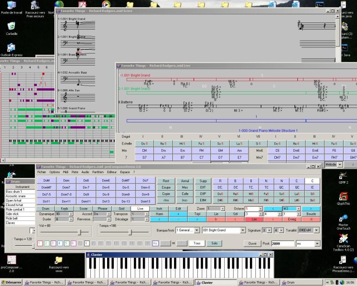Open the Piste menu
The width and height of the screenshot is (357, 286).
75,172
